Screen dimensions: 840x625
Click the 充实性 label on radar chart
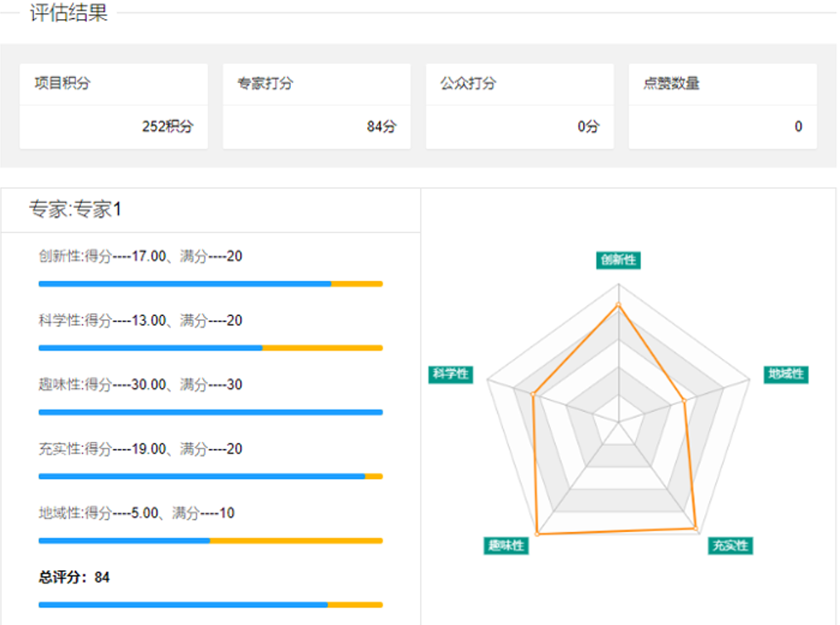pyautogui.click(x=731, y=545)
